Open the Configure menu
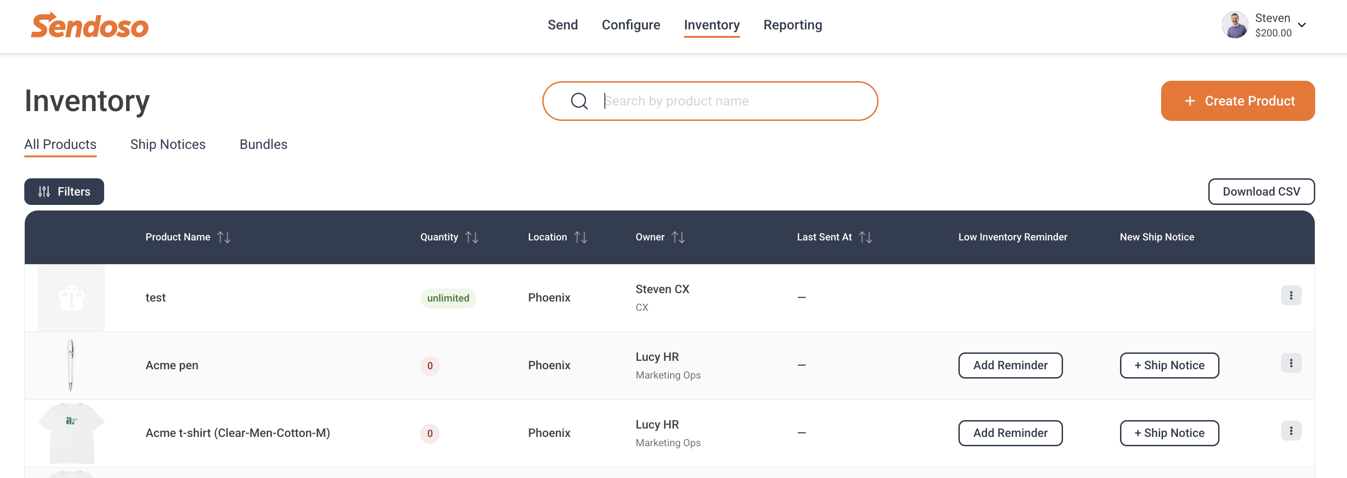The image size is (1347, 478). [x=631, y=25]
